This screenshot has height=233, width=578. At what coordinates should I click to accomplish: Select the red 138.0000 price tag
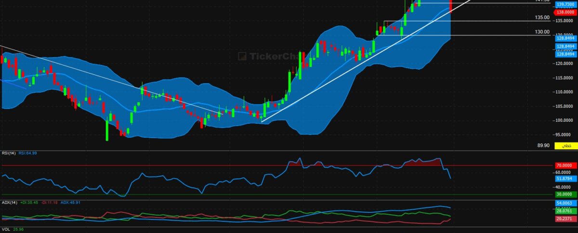(x=566, y=12)
